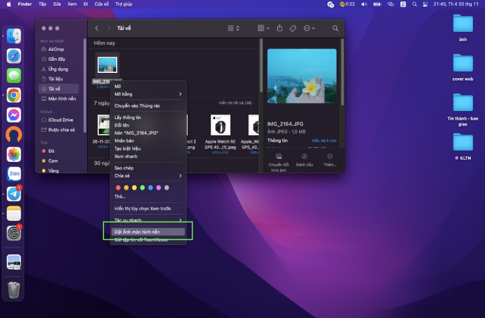Click the back arrow in Finder toolbar

[x=96, y=28]
